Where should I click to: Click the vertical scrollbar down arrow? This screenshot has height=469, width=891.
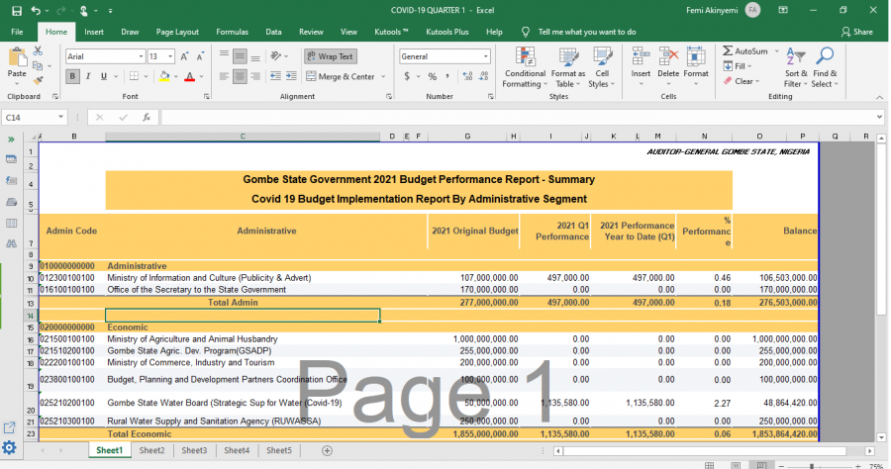pyautogui.click(x=881, y=437)
